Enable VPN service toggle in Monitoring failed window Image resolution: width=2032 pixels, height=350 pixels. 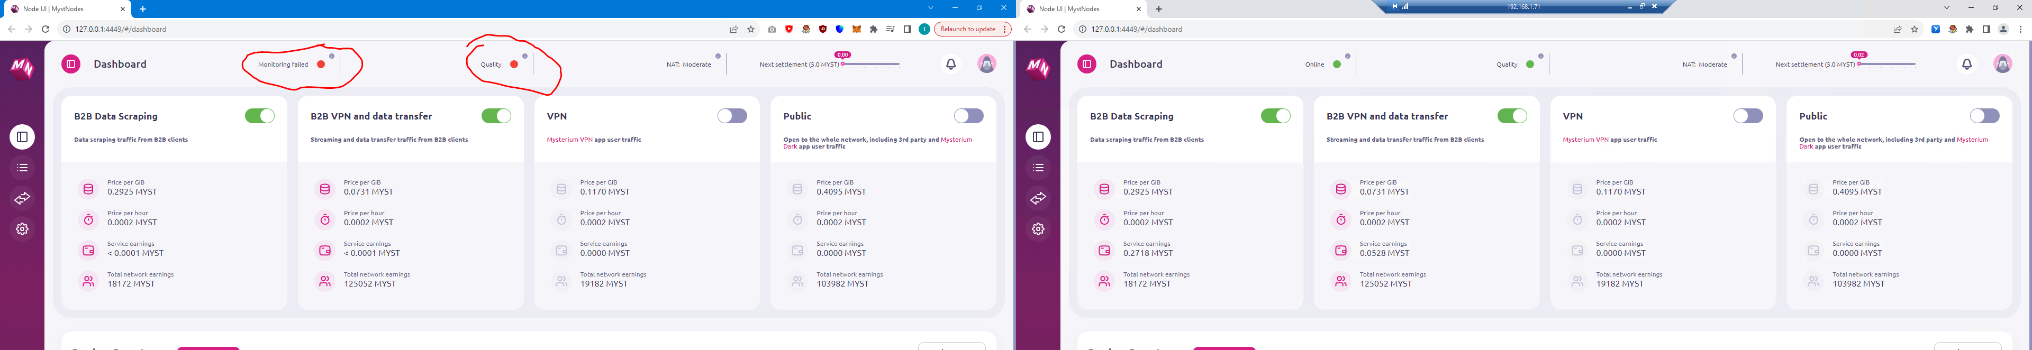pyautogui.click(x=732, y=116)
